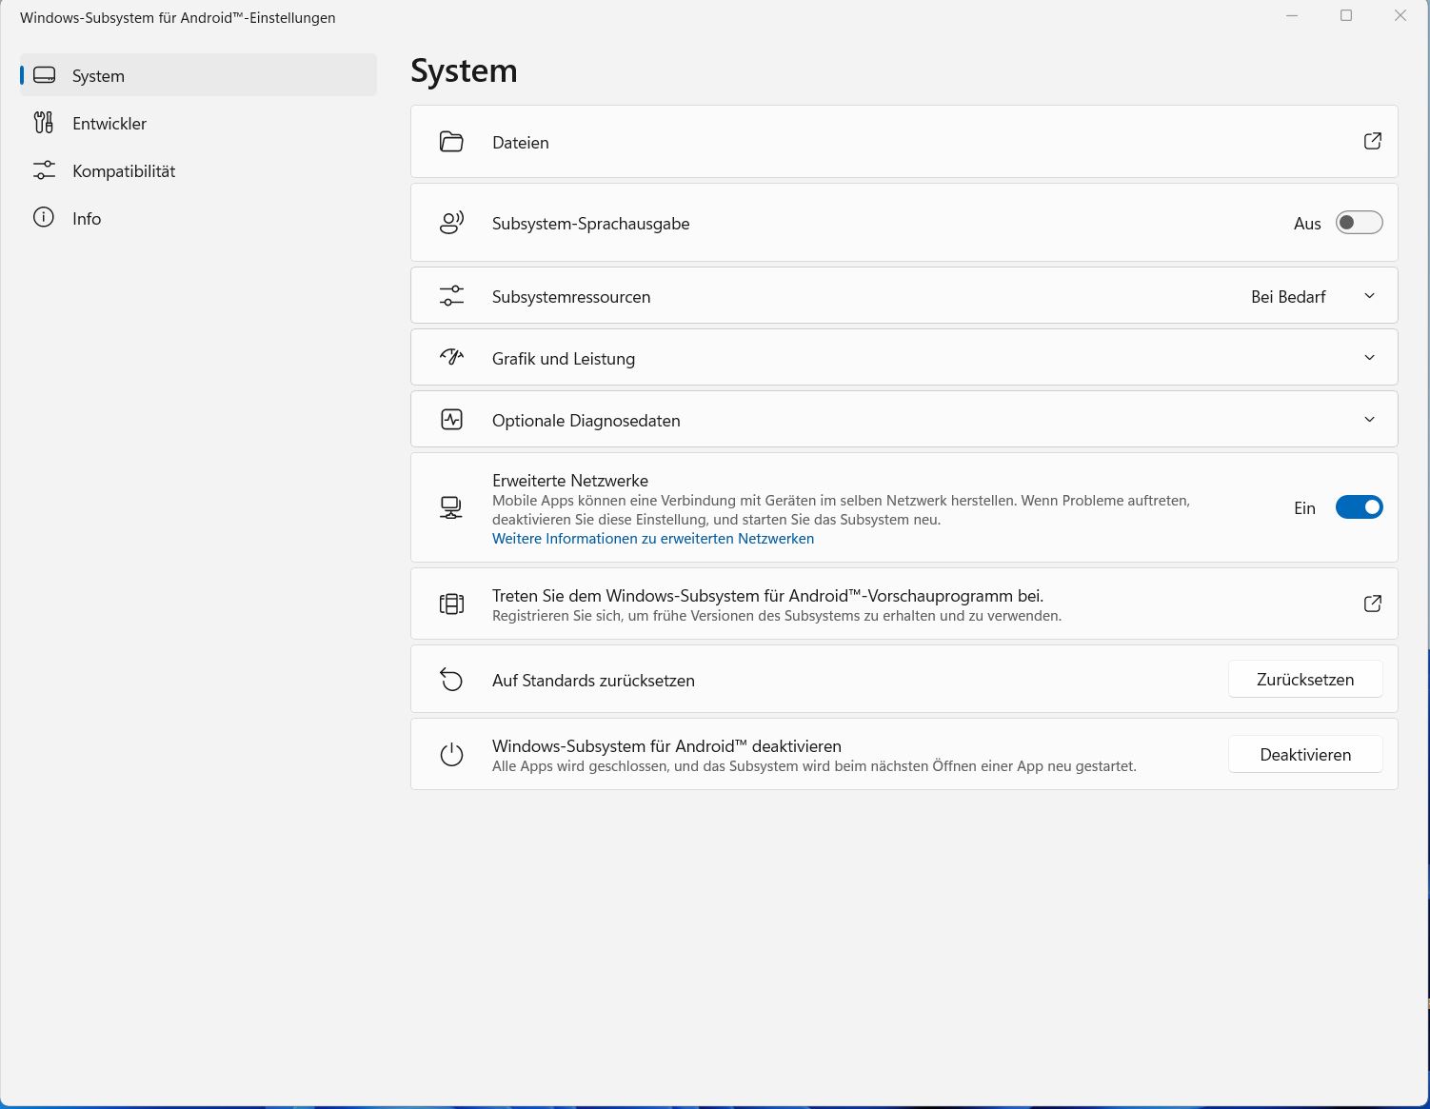This screenshot has height=1109, width=1430.
Task: Expand Optionale Diagnosedaten with its chevron
Action: (1369, 420)
